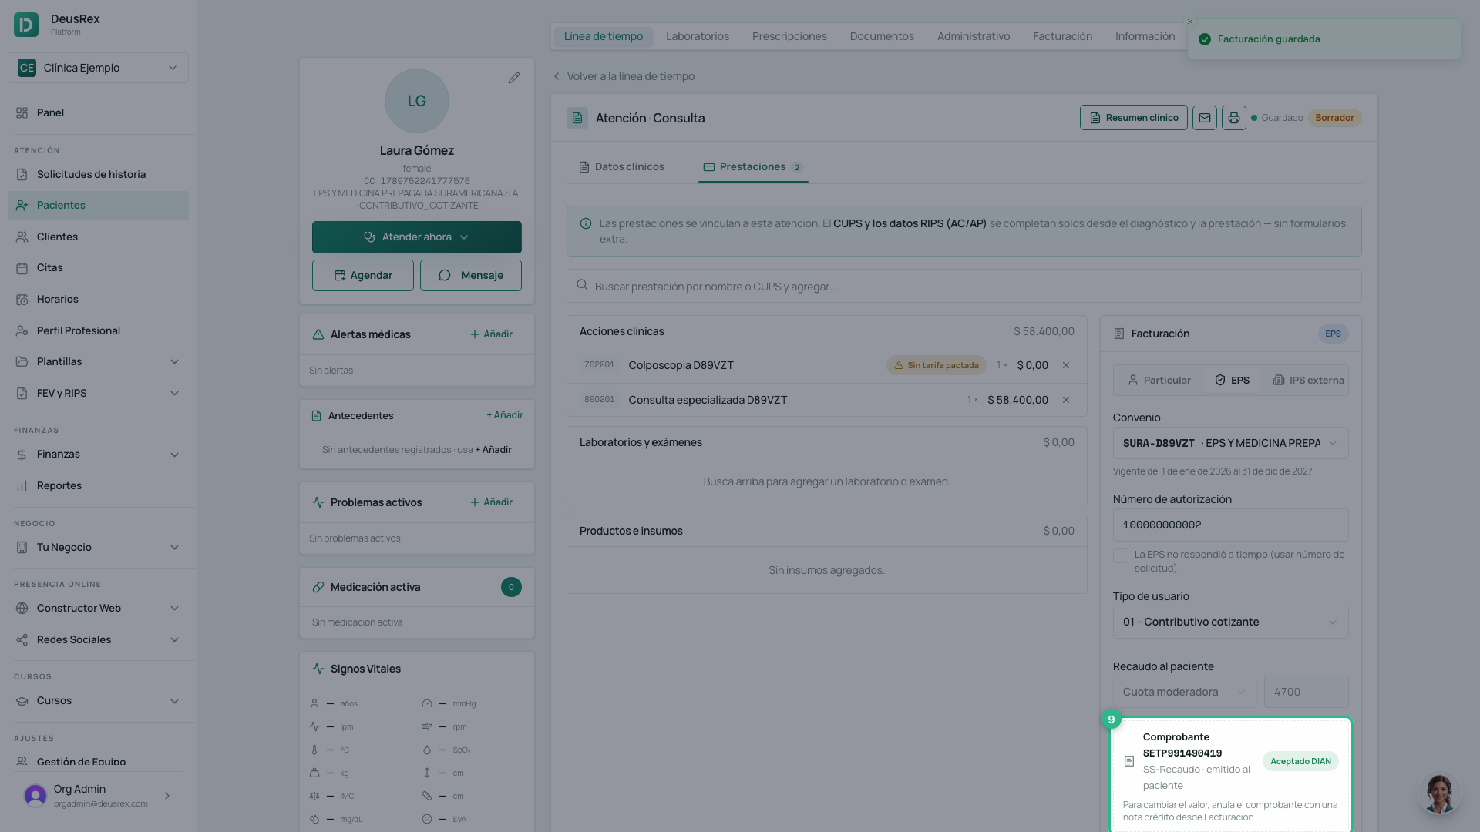The image size is (1480, 832).
Task: Open Org Admin user profile
Action: coord(98,796)
